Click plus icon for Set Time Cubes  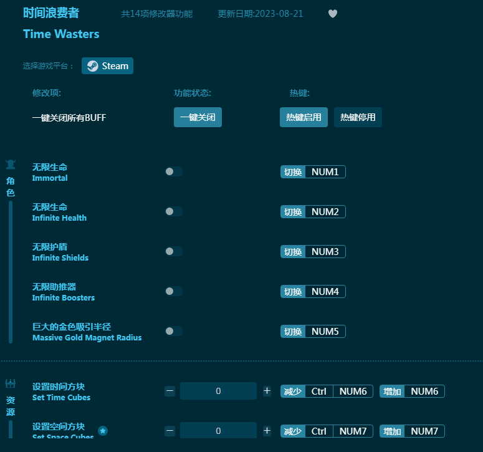pos(267,391)
